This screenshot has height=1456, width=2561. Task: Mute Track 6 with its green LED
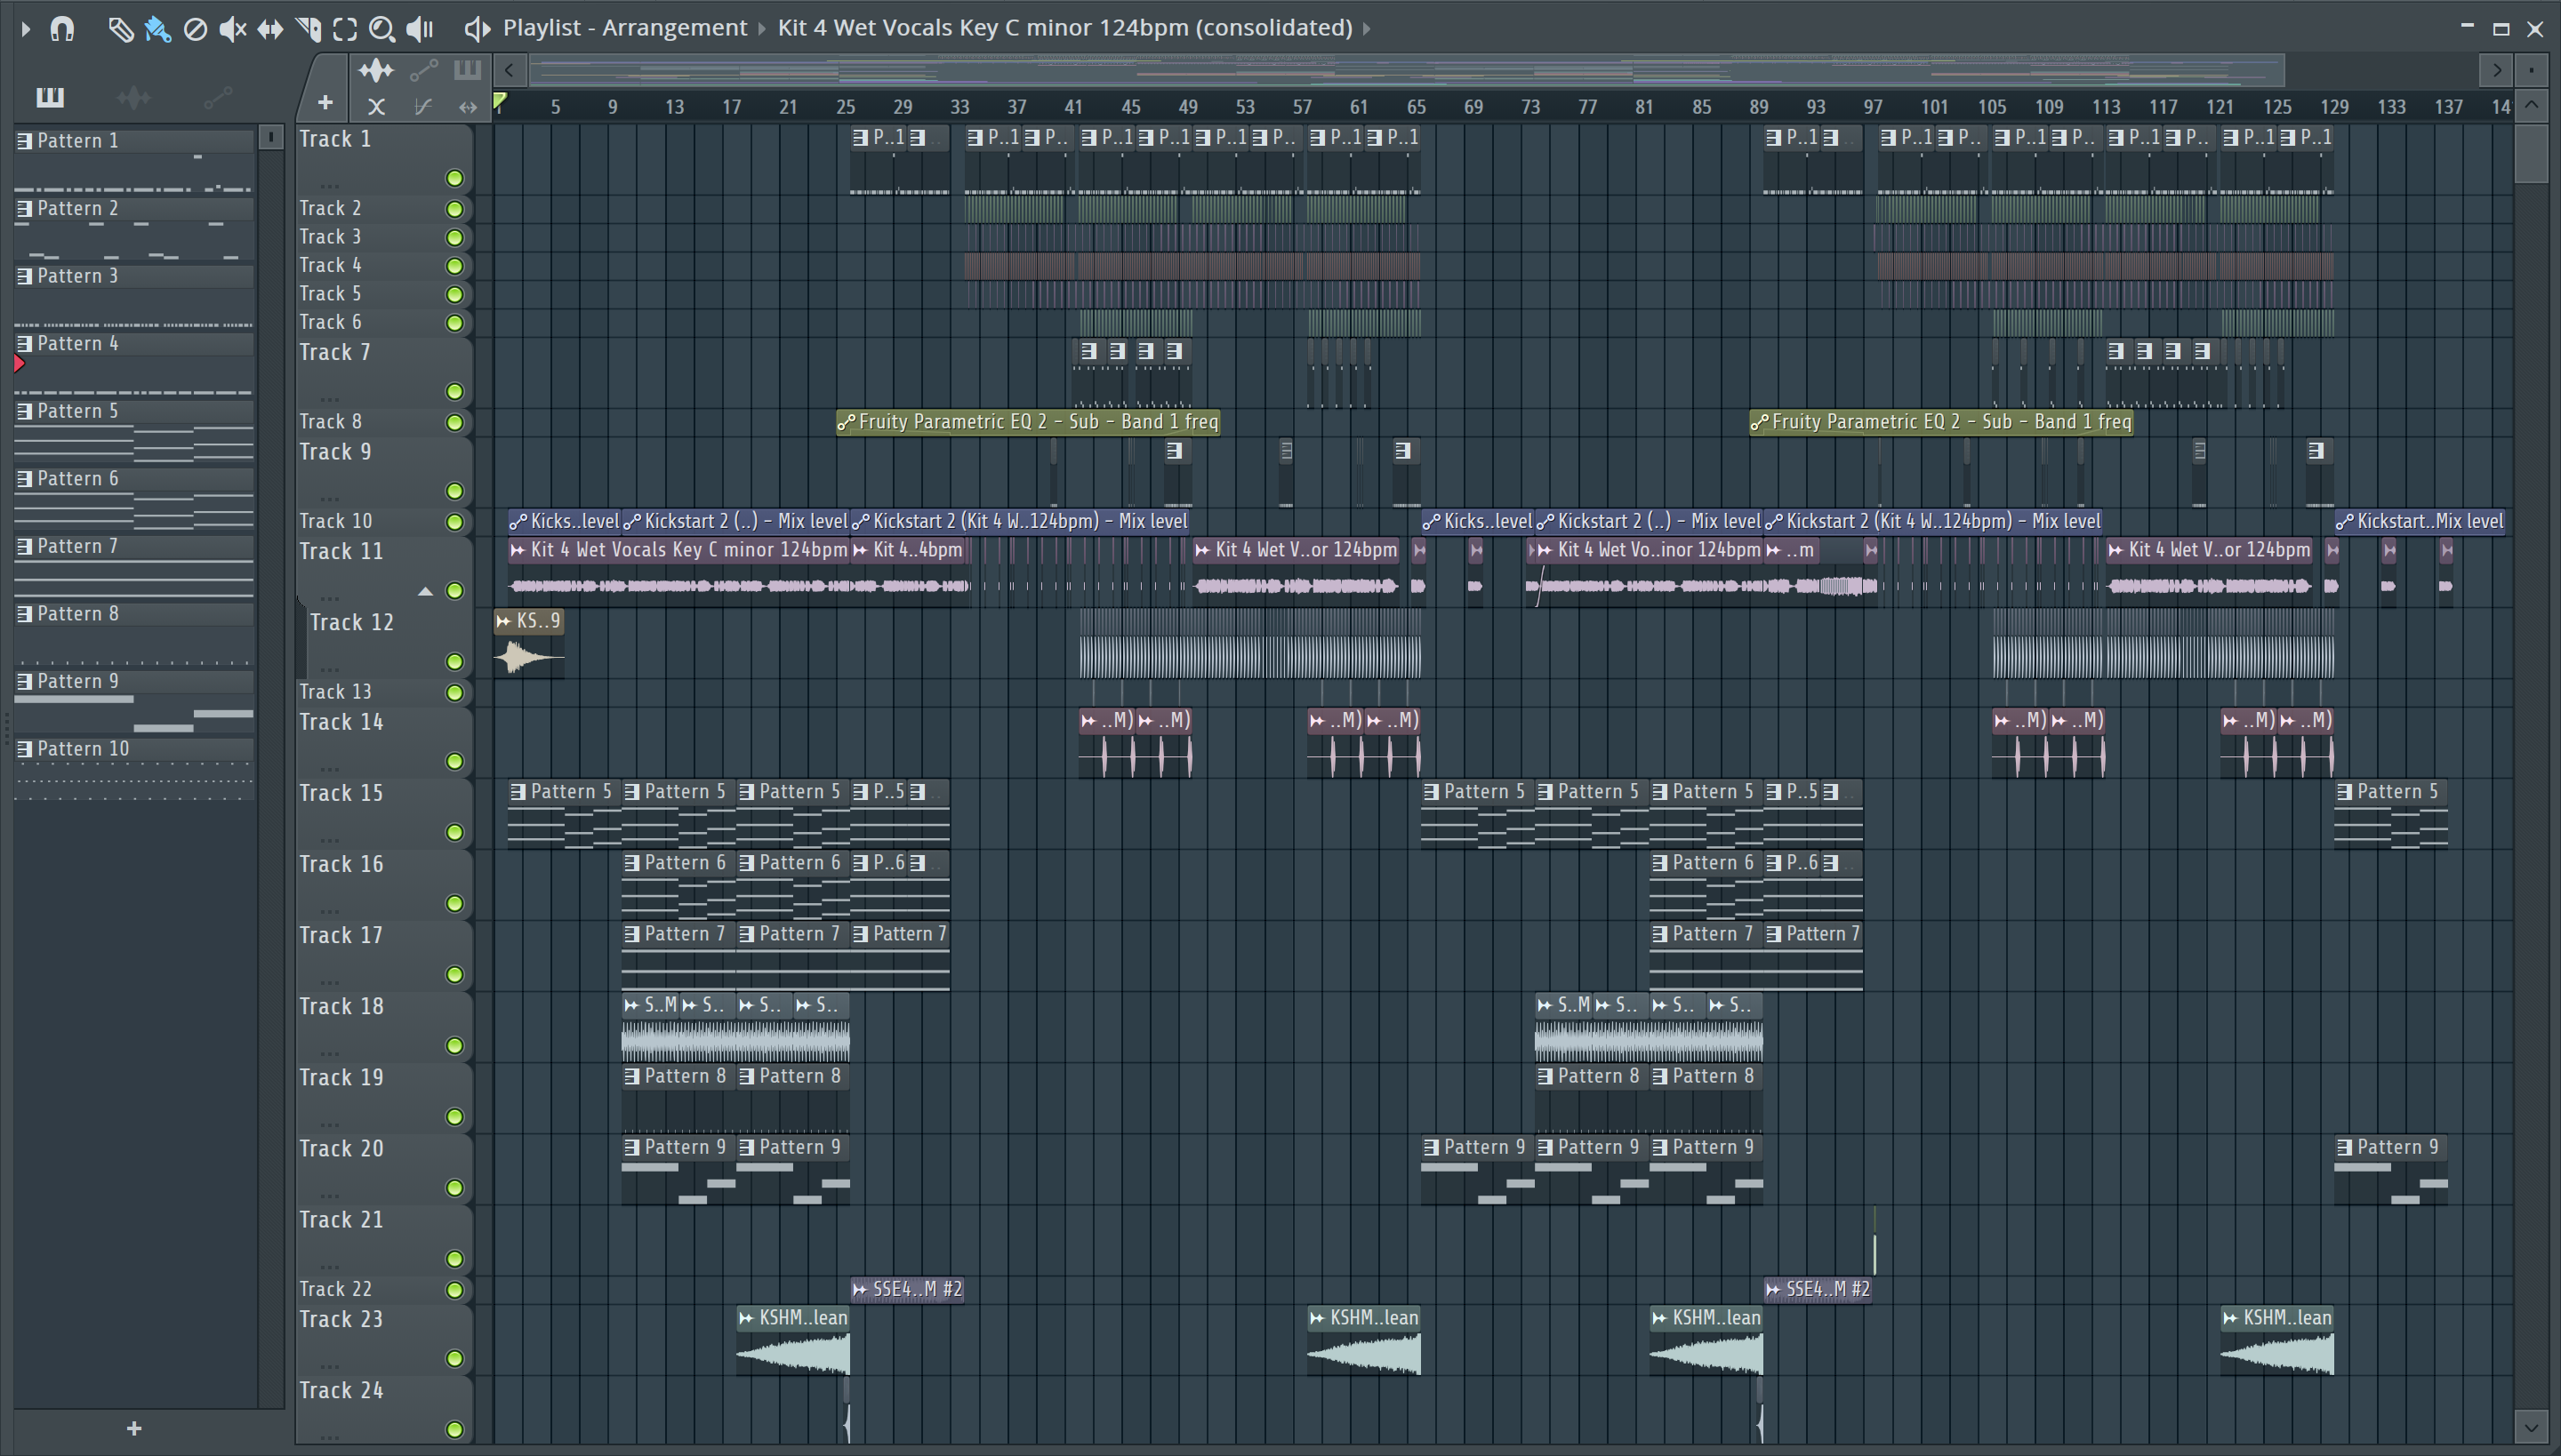click(x=454, y=323)
